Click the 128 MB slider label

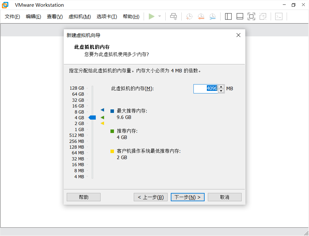(77, 147)
